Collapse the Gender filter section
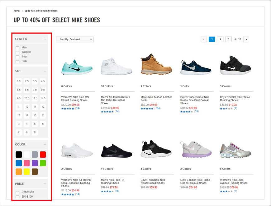 (x=45, y=39)
